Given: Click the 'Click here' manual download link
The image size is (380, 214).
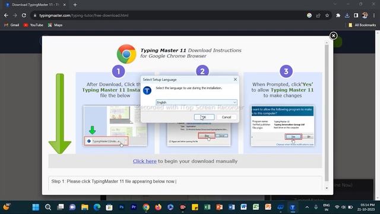Looking at the screenshot, I should [x=144, y=161].
